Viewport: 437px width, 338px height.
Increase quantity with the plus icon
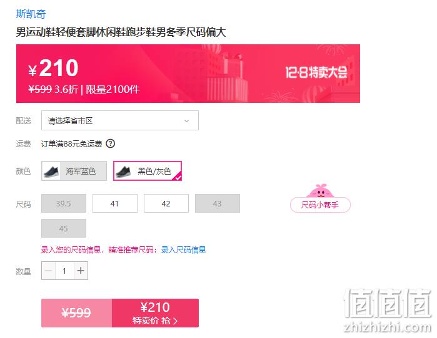pos(81,271)
